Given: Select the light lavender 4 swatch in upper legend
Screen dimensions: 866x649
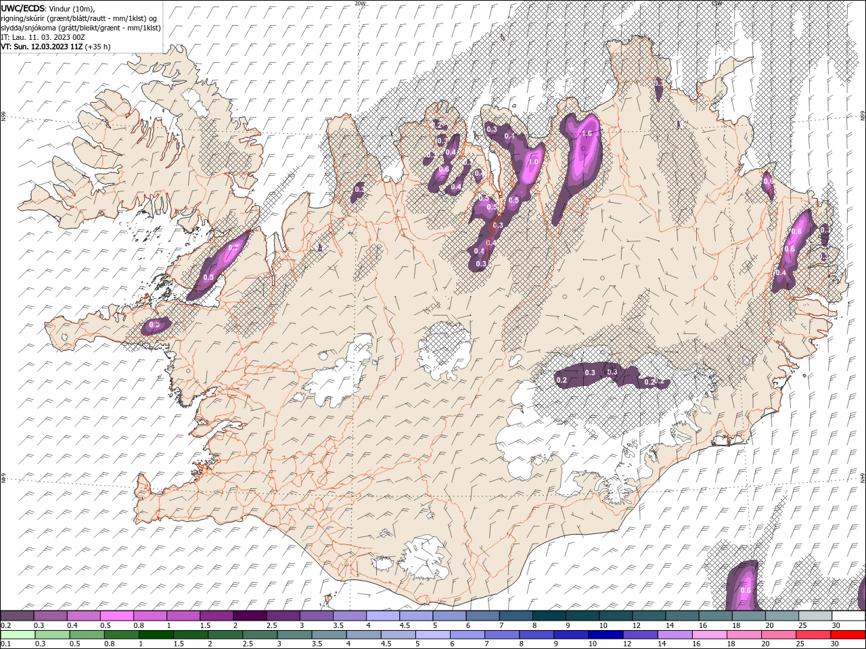Looking at the screenshot, I should click(382, 616).
